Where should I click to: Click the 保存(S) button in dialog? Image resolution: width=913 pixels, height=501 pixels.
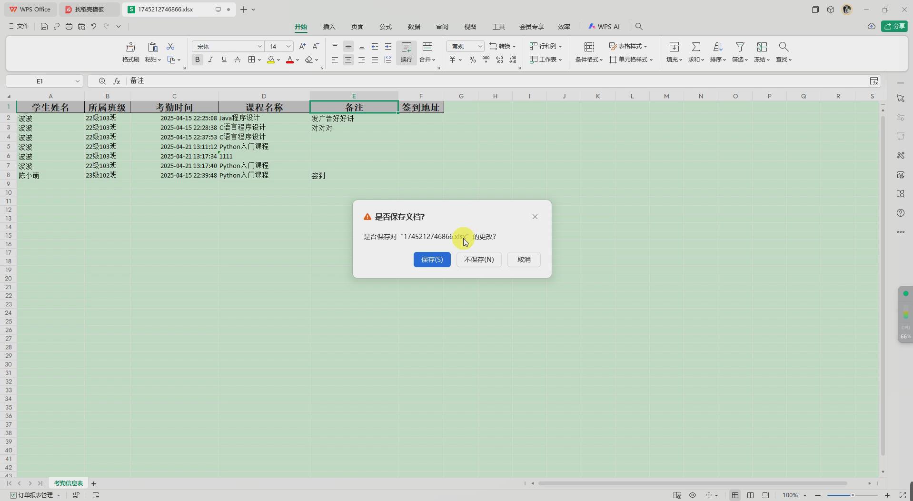click(432, 260)
